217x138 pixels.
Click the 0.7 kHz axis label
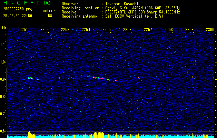[3, 114]
